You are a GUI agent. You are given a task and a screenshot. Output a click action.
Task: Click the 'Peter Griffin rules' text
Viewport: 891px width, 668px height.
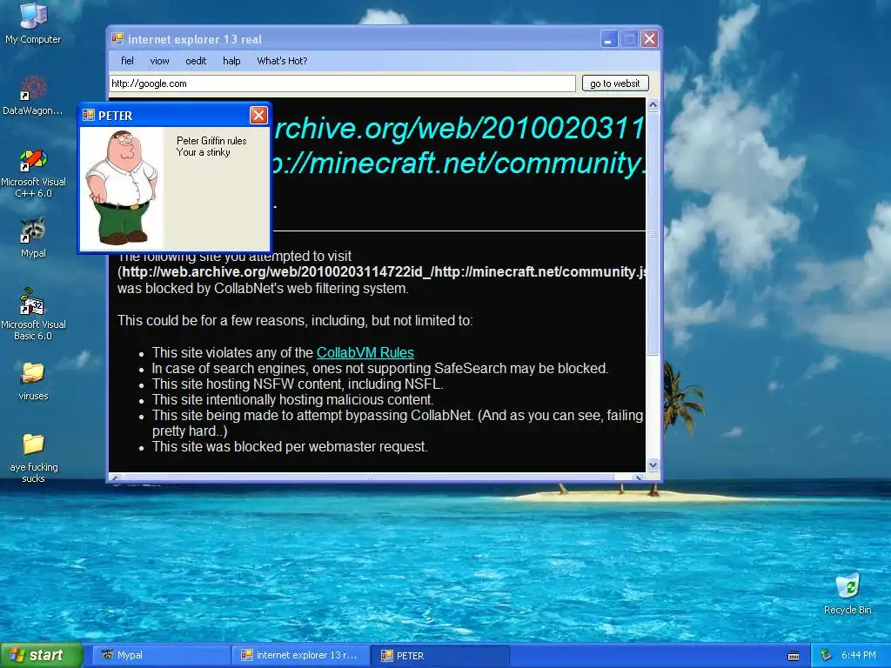coord(211,141)
